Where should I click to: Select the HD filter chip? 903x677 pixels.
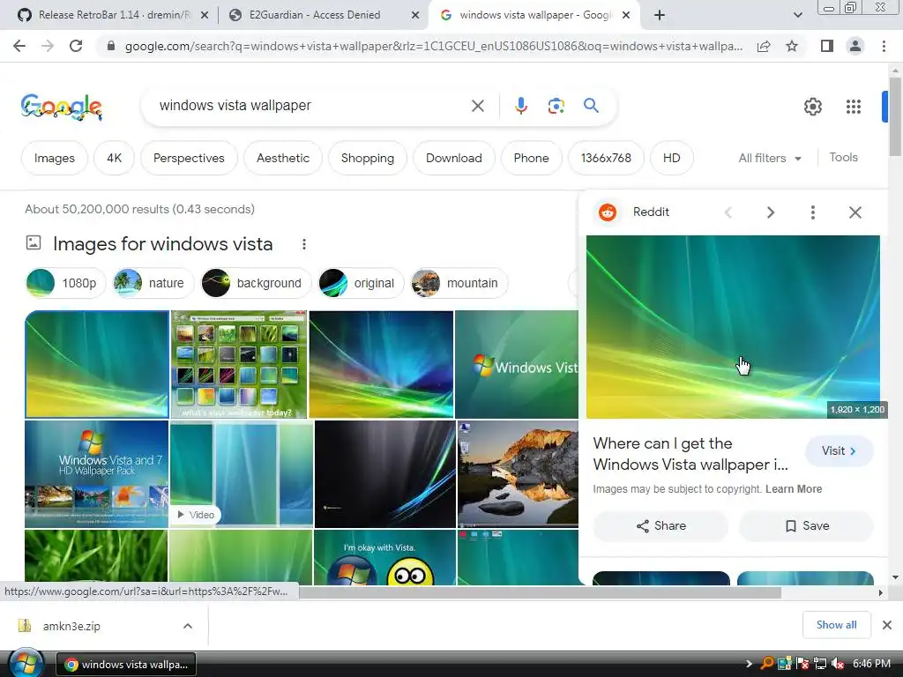671,158
